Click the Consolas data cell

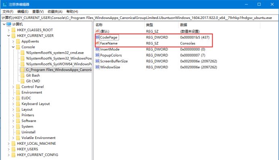coord(187,43)
